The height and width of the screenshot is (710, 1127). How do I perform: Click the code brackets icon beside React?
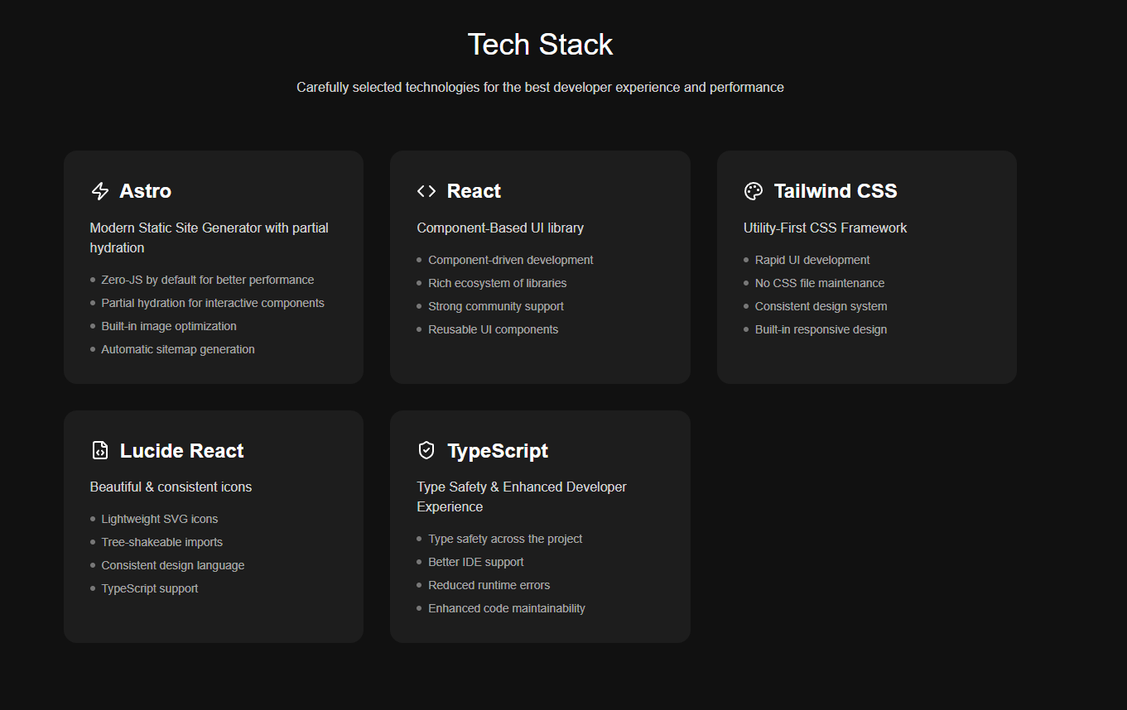(x=426, y=191)
